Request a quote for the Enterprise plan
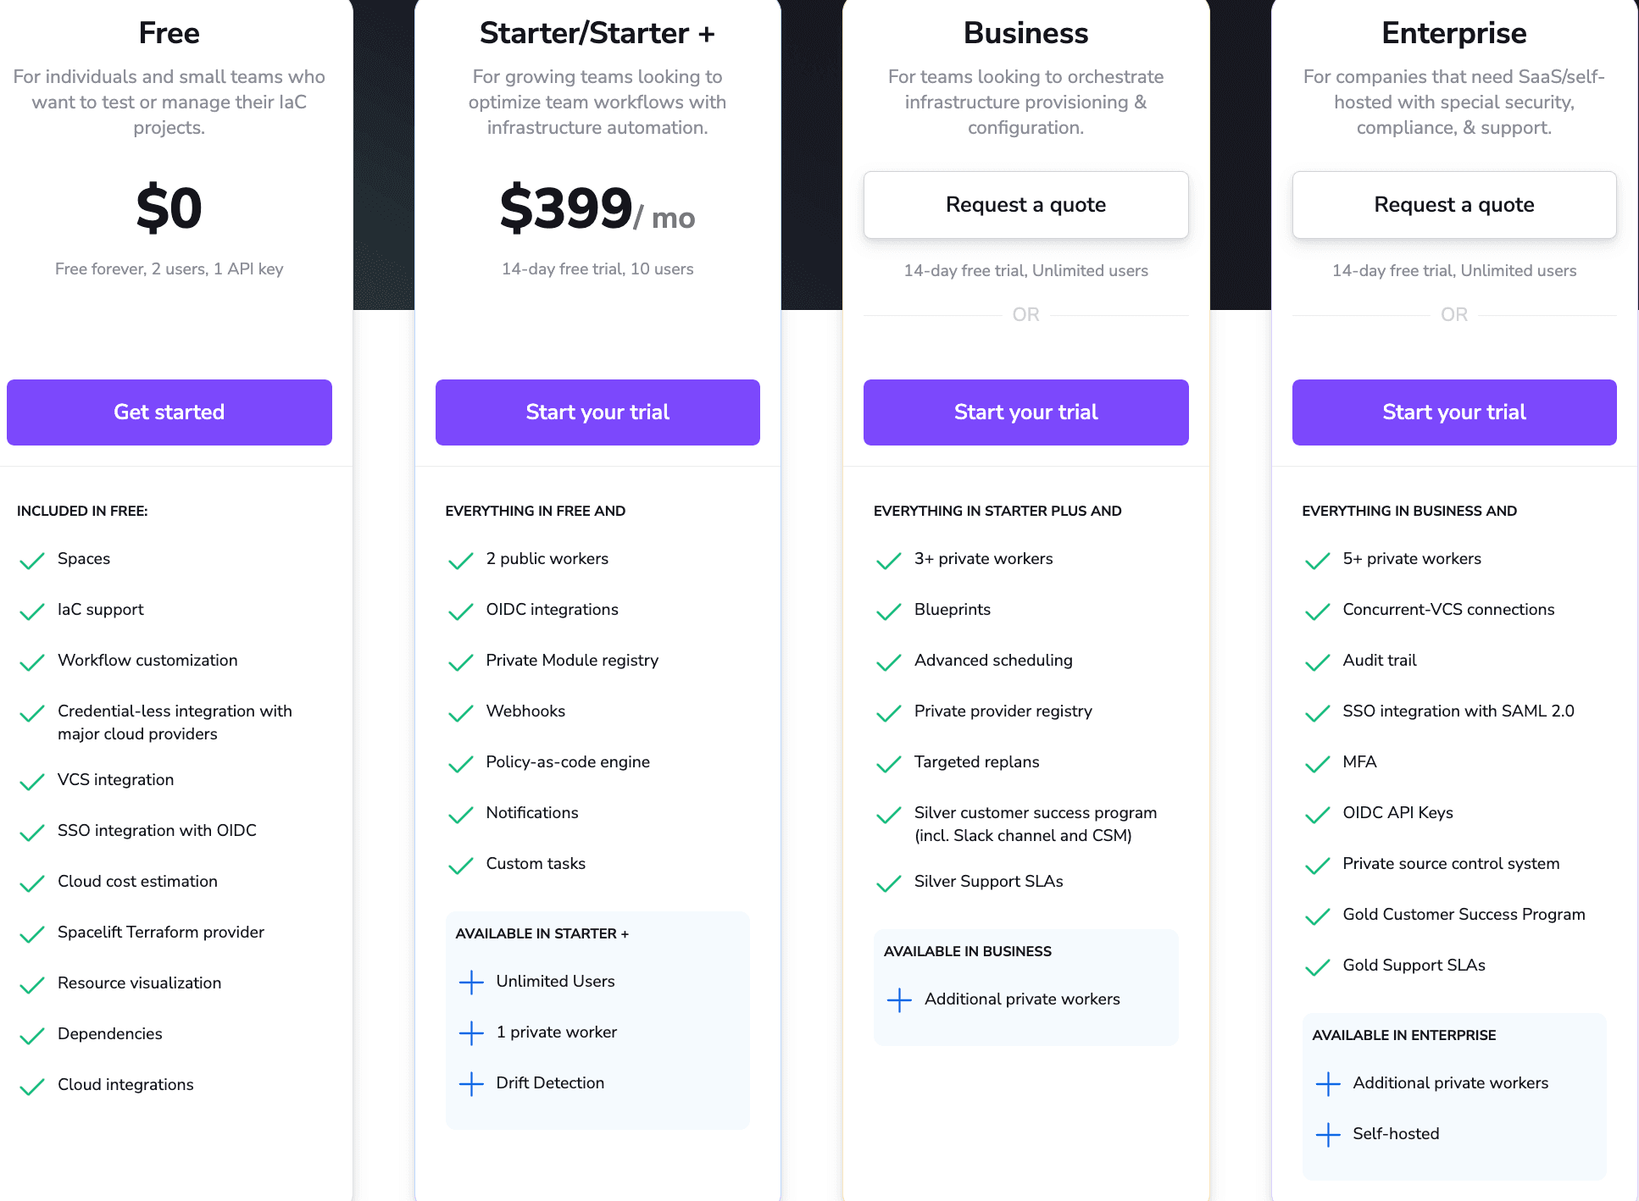Screen dimensions: 1639x1201 [x=1454, y=205]
